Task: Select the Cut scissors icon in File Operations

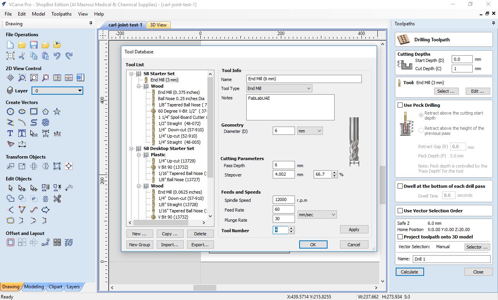Action: 22,56
